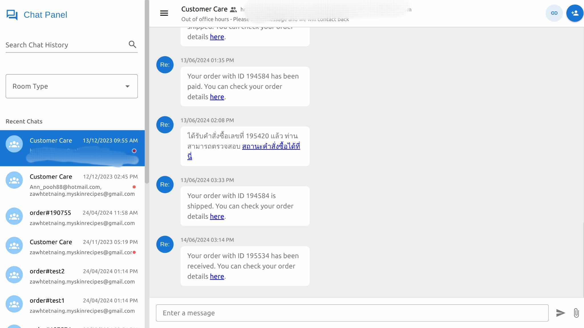Screen dimensions: 584x328
Task: Click the group icon beside Customer Care title
Action: coord(233,9)
